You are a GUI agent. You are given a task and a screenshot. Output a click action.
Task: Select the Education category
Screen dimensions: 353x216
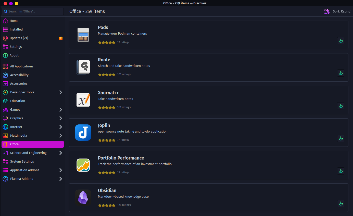point(33,101)
